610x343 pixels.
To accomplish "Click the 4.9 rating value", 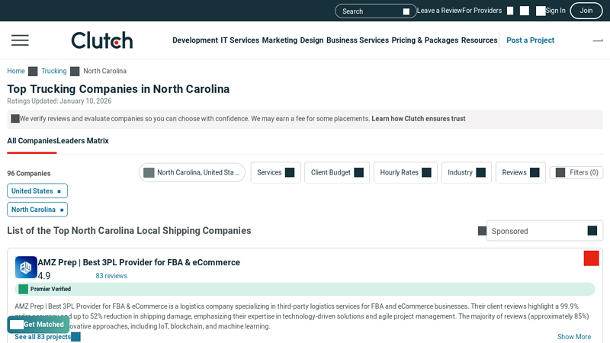I will tap(44, 276).
